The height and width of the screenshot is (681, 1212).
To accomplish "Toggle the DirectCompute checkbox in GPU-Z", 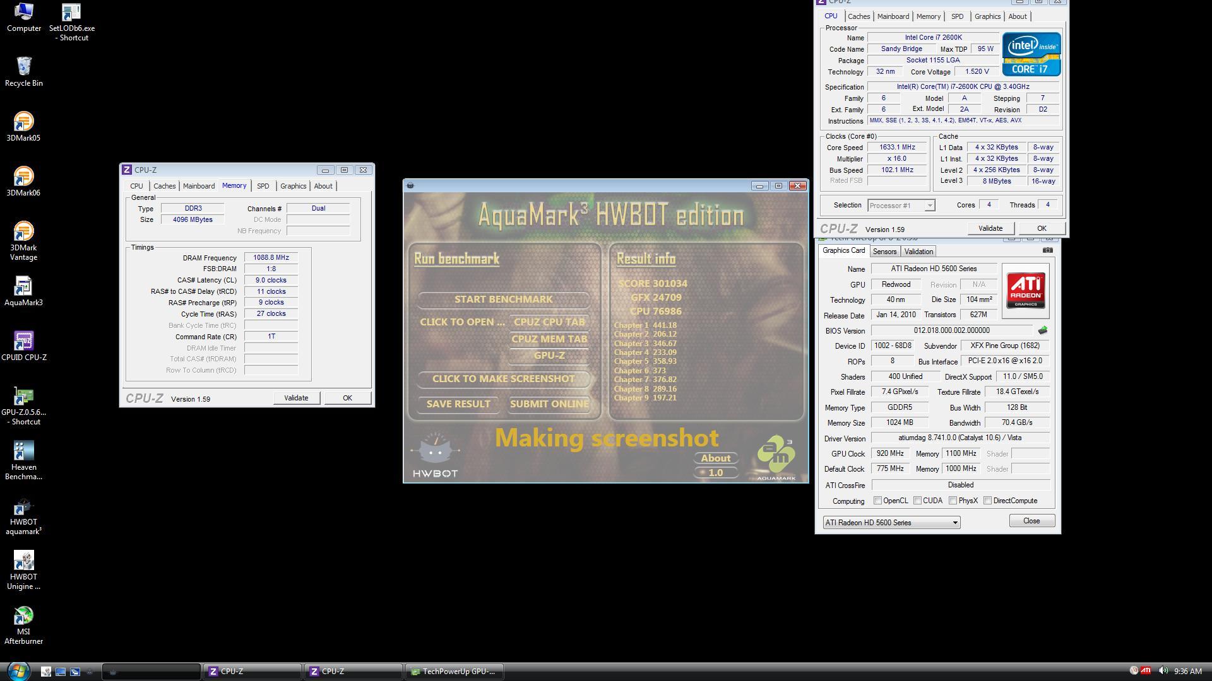I will tap(987, 501).
